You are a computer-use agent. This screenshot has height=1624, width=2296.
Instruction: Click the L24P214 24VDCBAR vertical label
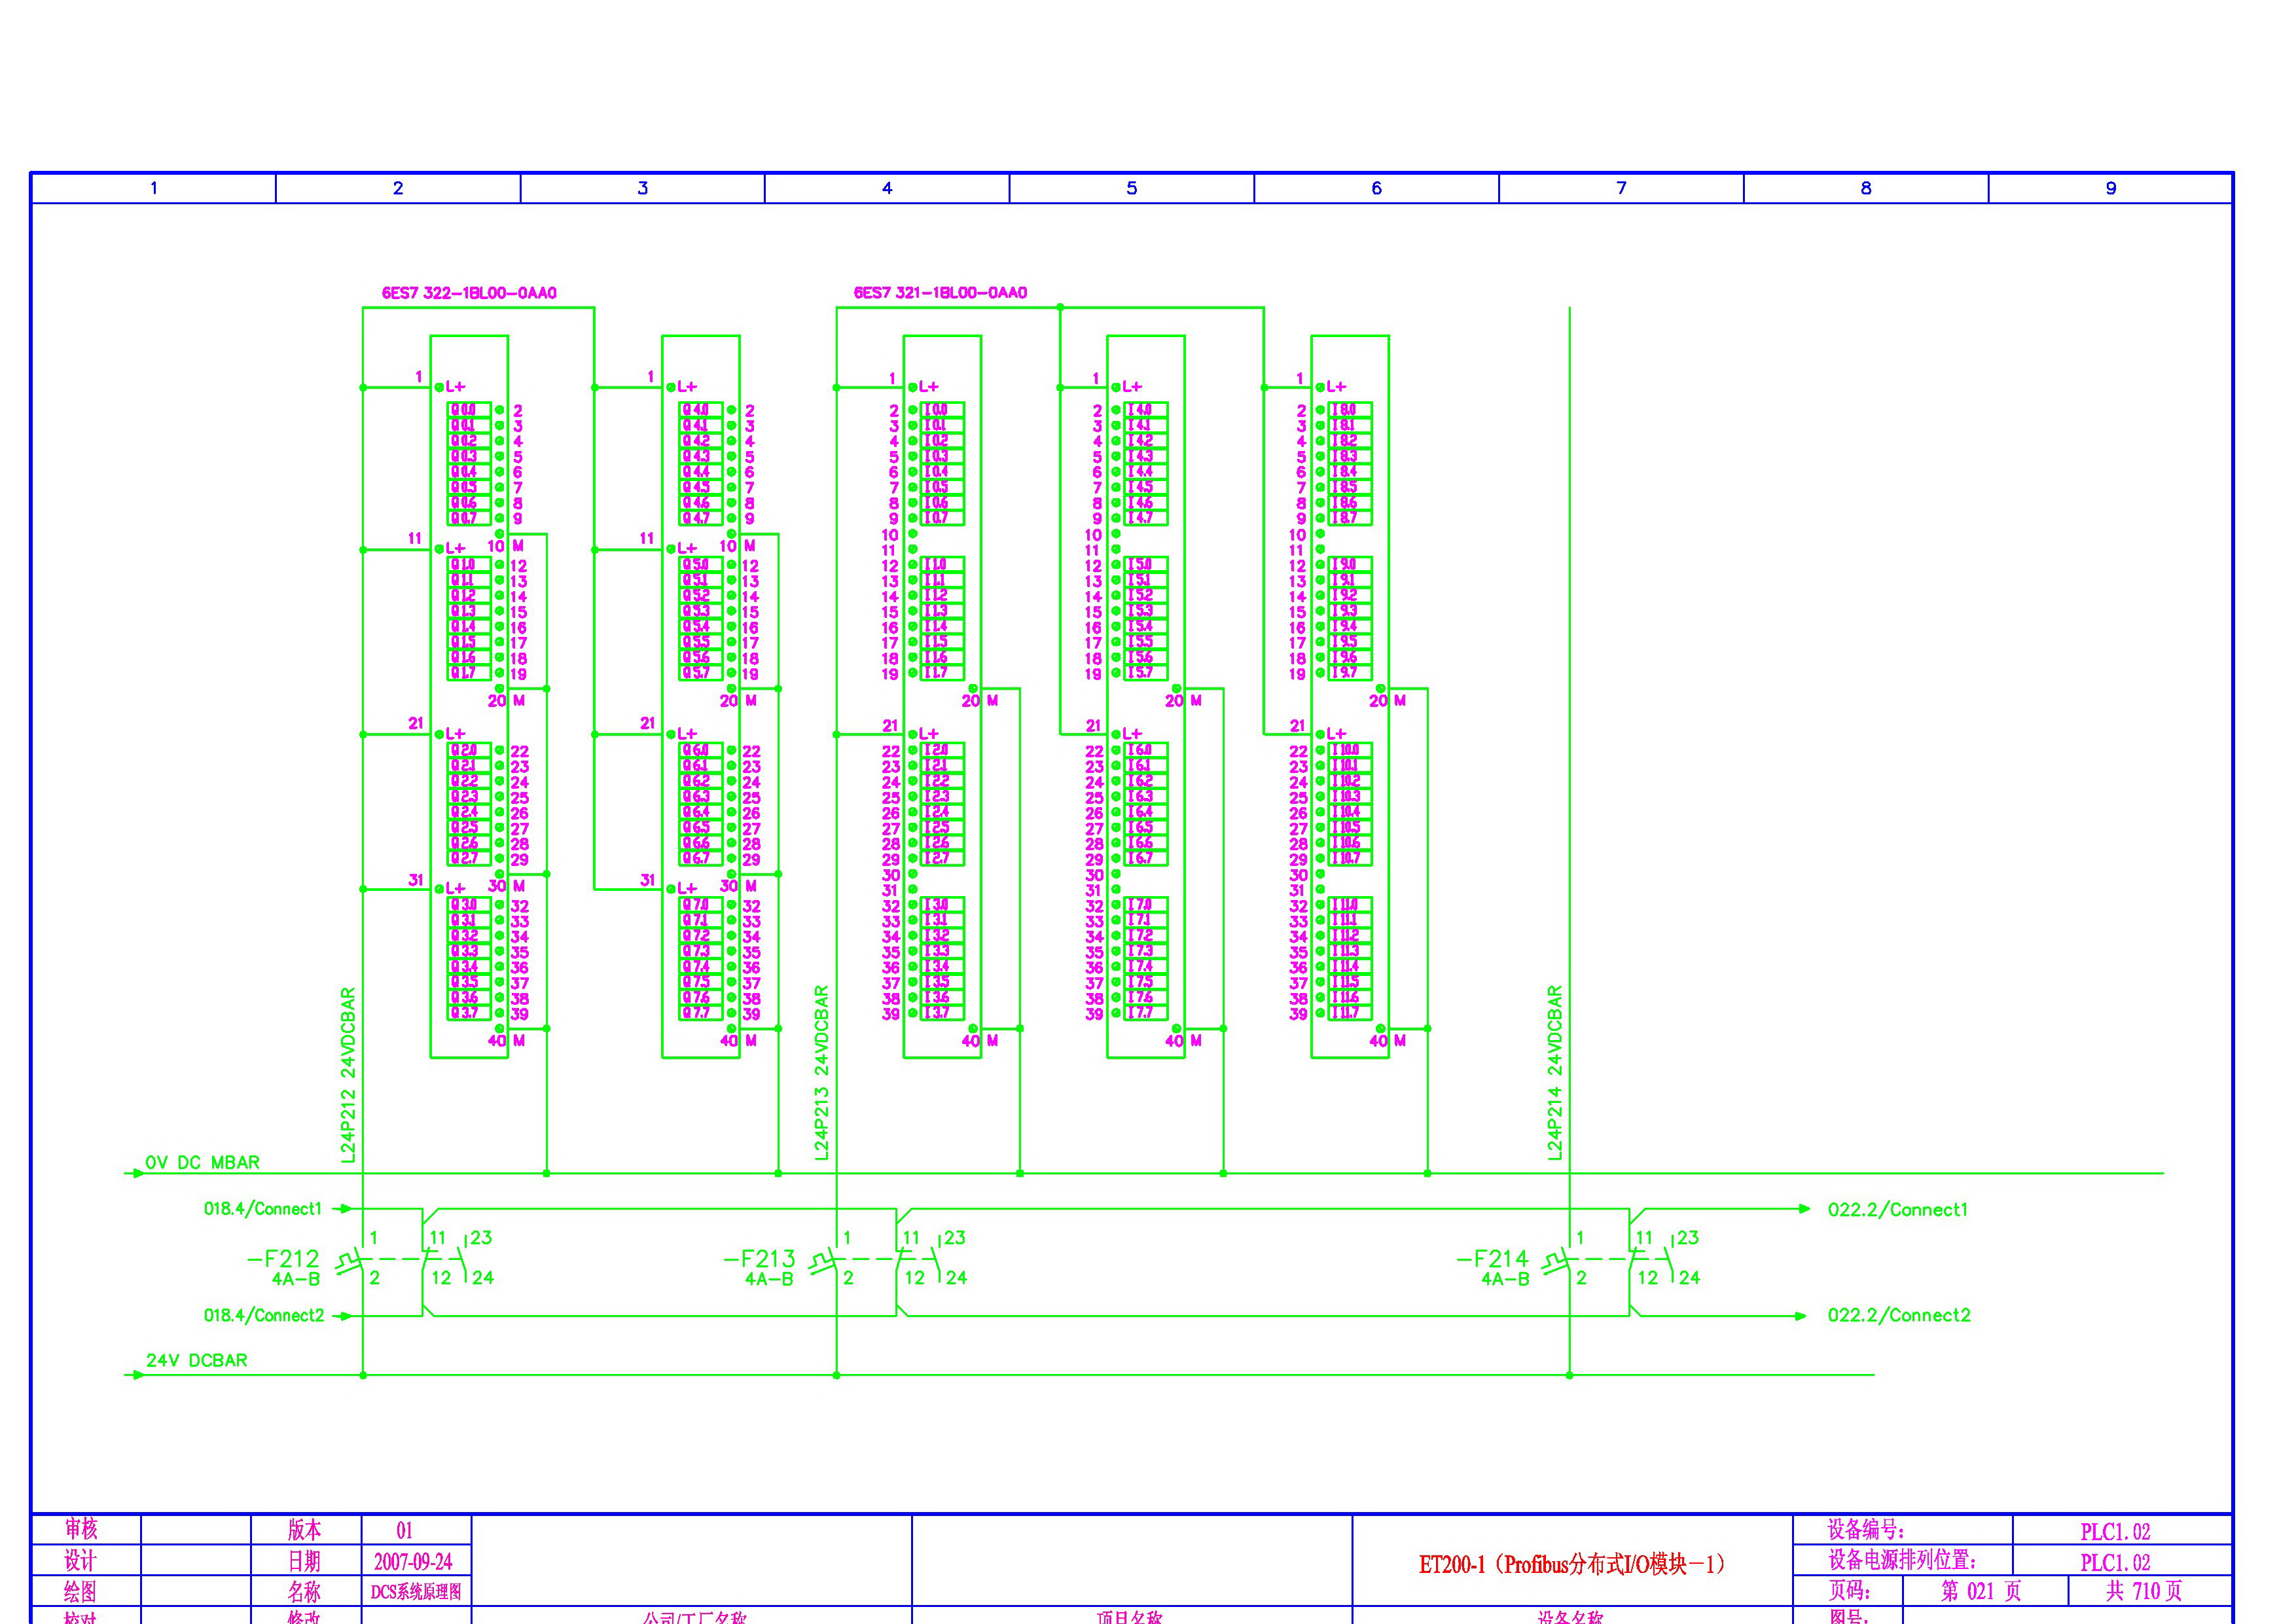coord(1555,1073)
